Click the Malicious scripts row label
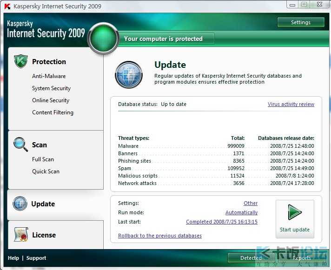 (x=138, y=176)
